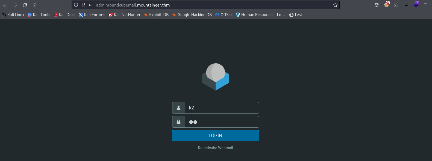432x161 pixels.
Task: Open the Save to Pocket icon
Action: 377,5
